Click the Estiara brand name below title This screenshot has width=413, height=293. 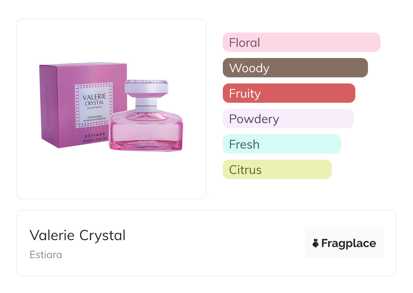click(x=46, y=255)
